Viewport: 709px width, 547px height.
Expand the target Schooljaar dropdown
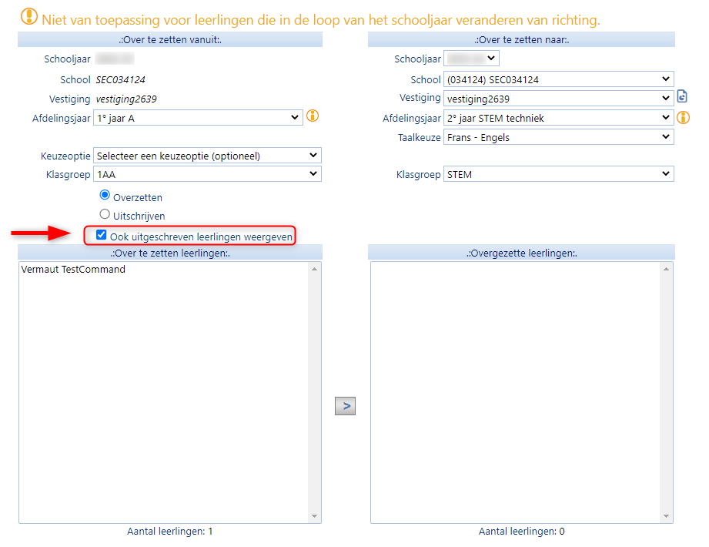(x=472, y=59)
